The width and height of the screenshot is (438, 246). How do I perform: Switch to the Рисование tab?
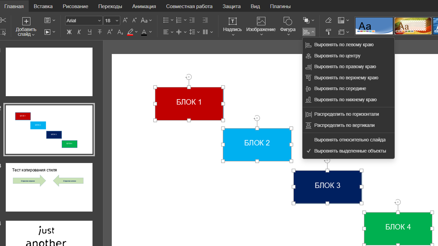pos(75,6)
